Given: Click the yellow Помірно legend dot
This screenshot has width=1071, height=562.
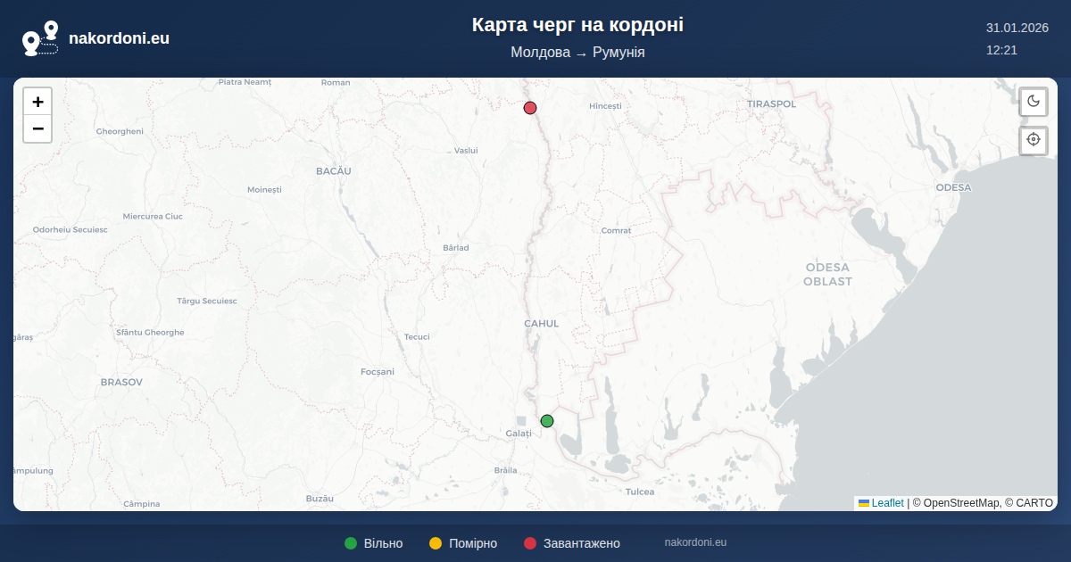Looking at the screenshot, I should (x=436, y=543).
